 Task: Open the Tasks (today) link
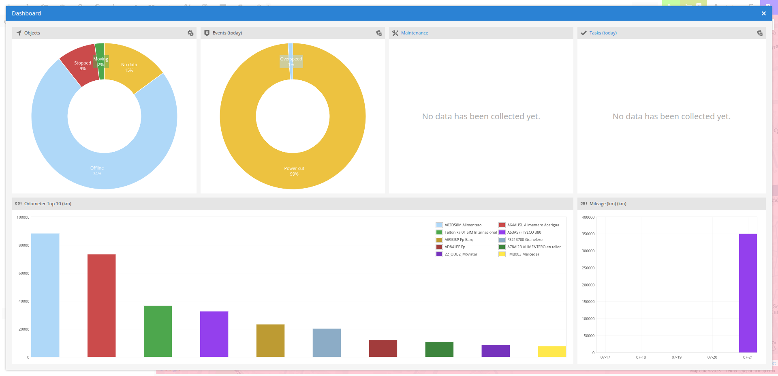603,33
